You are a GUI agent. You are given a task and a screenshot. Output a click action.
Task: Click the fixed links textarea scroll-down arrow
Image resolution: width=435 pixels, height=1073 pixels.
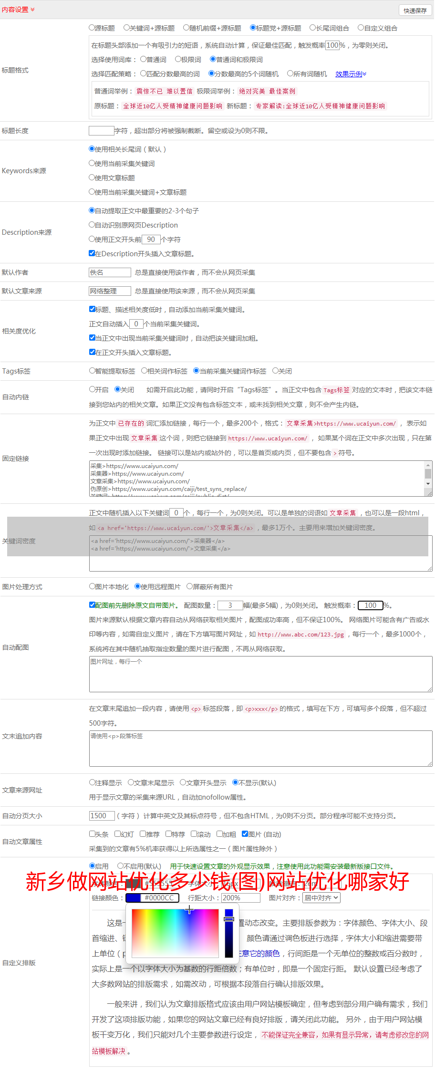coord(428,484)
